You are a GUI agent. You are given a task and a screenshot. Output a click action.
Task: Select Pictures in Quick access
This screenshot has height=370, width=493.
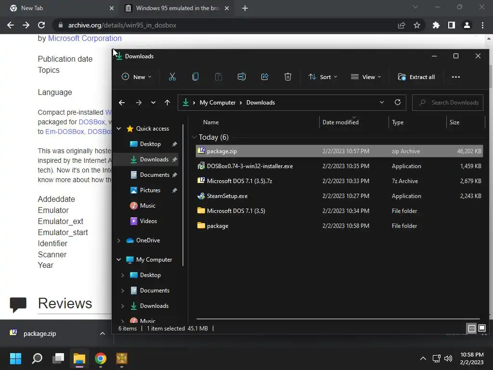coord(150,190)
